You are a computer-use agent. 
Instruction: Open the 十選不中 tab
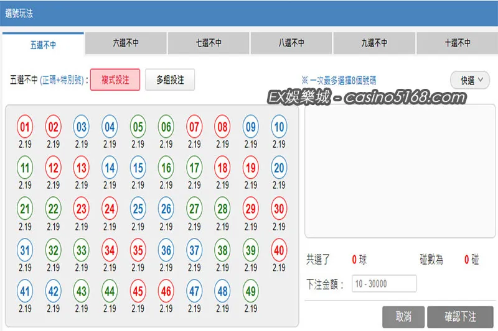coord(458,43)
